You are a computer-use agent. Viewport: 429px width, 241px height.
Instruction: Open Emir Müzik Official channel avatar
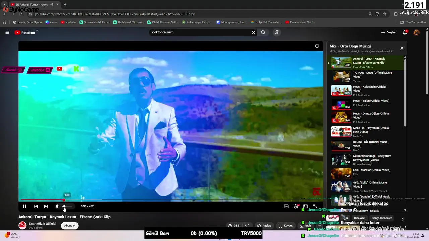coord(22,225)
